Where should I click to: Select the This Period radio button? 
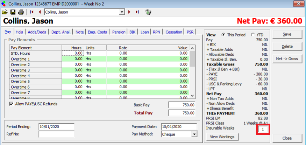pyautogui.click(x=223, y=35)
